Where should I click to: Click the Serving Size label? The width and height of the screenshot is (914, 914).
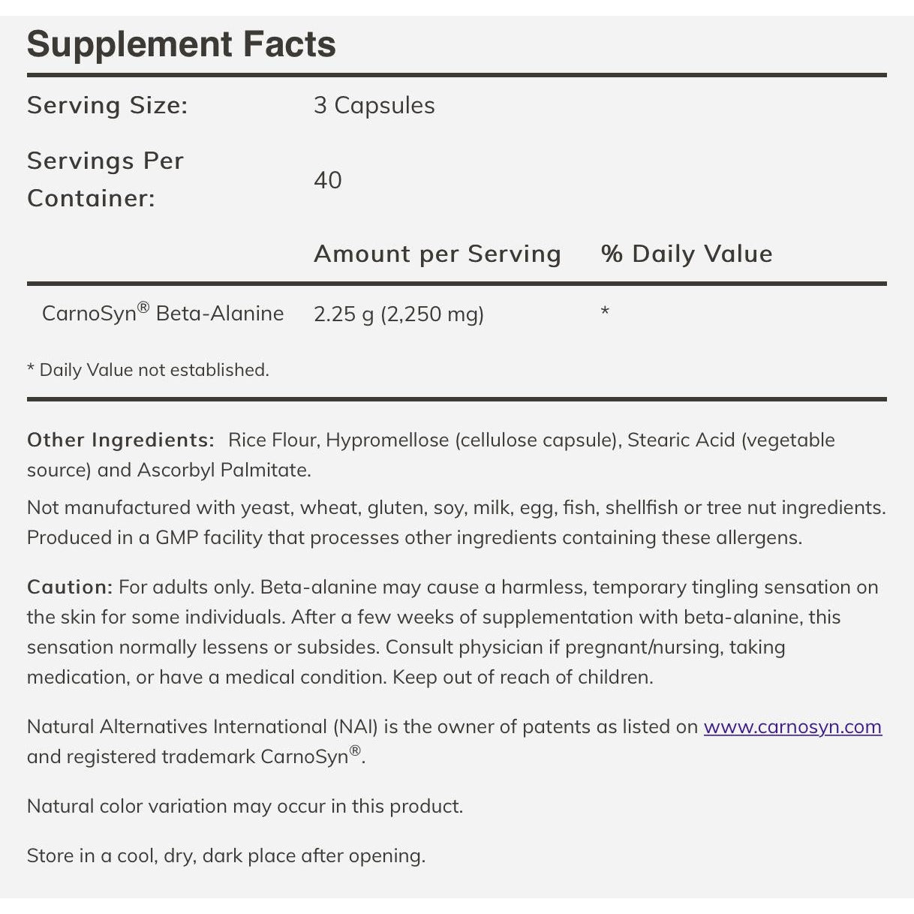(107, 105)
